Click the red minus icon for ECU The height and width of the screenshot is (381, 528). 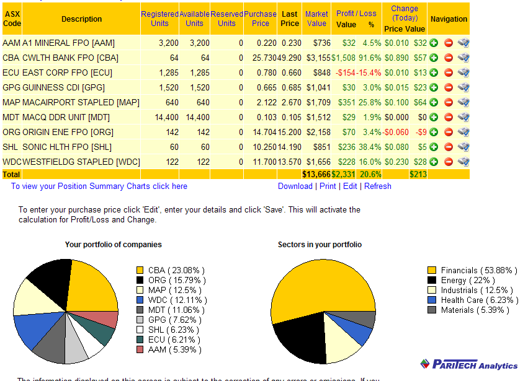(x=449, y=72)
